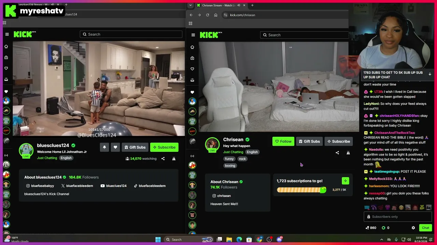Click the bluesclues124 live avatar
The image size is (437, 245).
coord(26,151)
